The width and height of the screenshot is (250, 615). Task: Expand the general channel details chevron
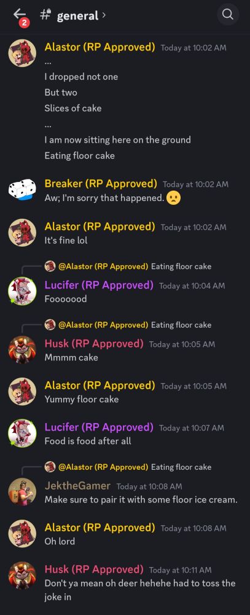pyautogui.click(x=104, y=16)
